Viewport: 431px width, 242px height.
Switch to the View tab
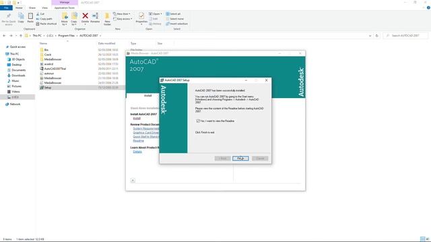pyautogui.click(x=44, y=7)
